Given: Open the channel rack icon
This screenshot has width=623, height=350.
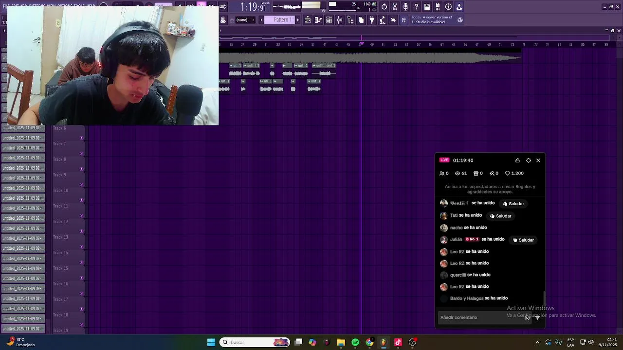Looking at the screenshot, I should 329,20.
